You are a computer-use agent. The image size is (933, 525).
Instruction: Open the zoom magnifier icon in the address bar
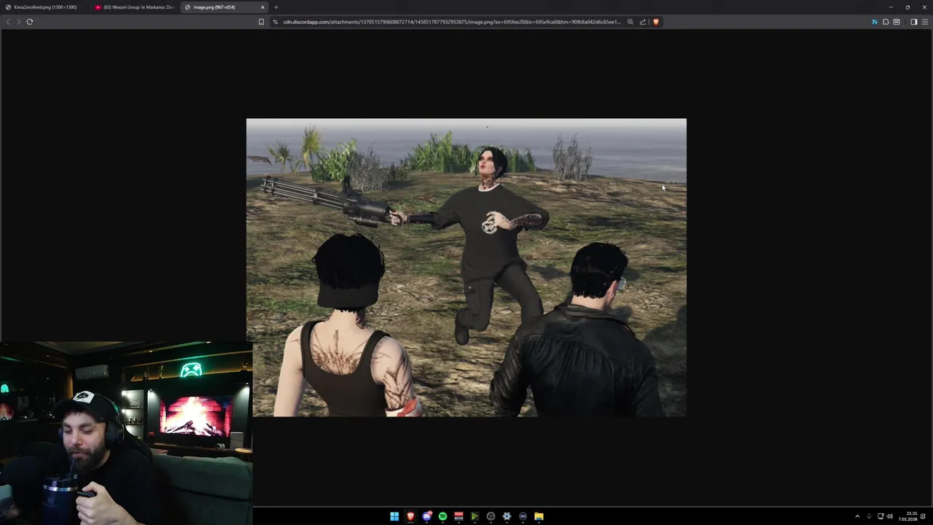tap(631, 22)
